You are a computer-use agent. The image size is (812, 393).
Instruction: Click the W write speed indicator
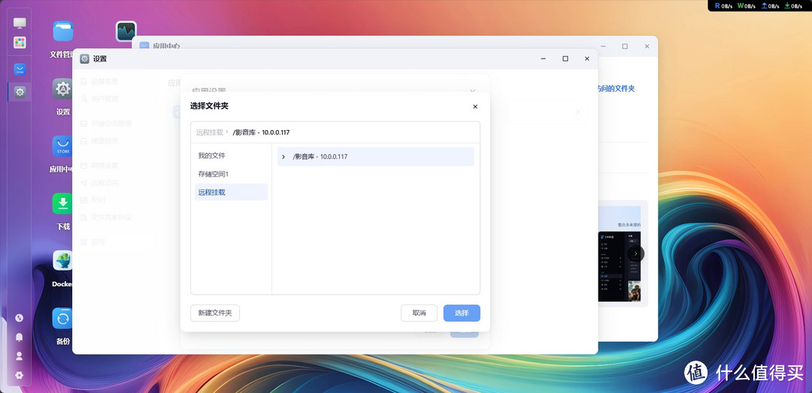[747, 6]
